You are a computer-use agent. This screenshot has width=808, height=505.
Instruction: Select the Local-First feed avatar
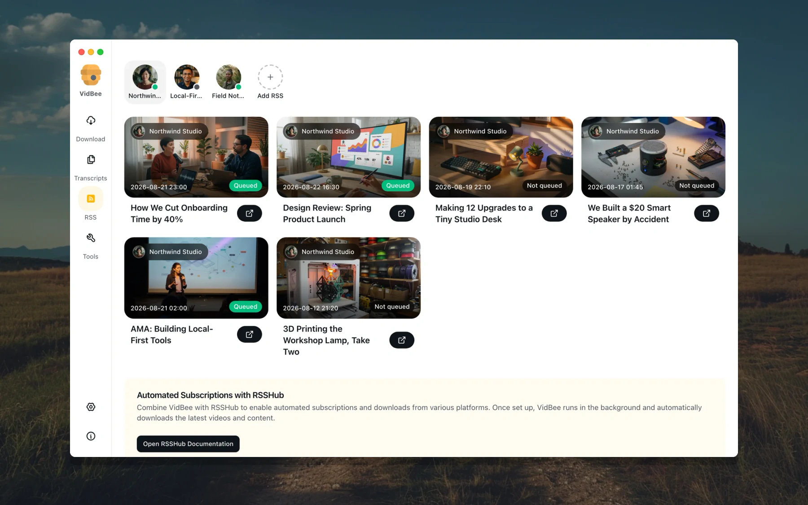[x=187, y=77]
